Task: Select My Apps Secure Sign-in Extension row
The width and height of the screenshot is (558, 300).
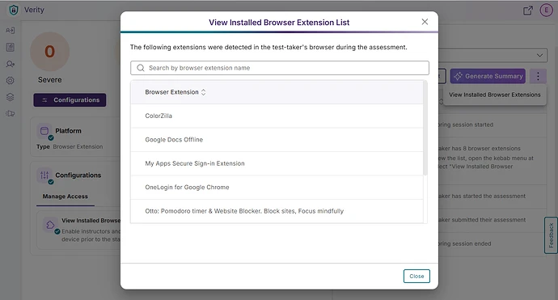Action: [277, 163]
